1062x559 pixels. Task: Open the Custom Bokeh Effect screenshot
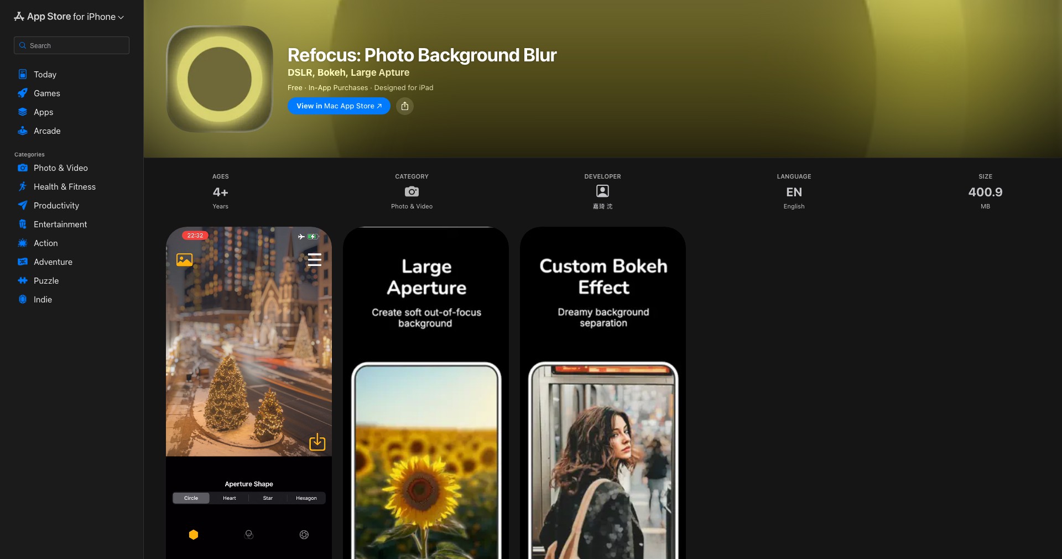[x=603, y=393]
